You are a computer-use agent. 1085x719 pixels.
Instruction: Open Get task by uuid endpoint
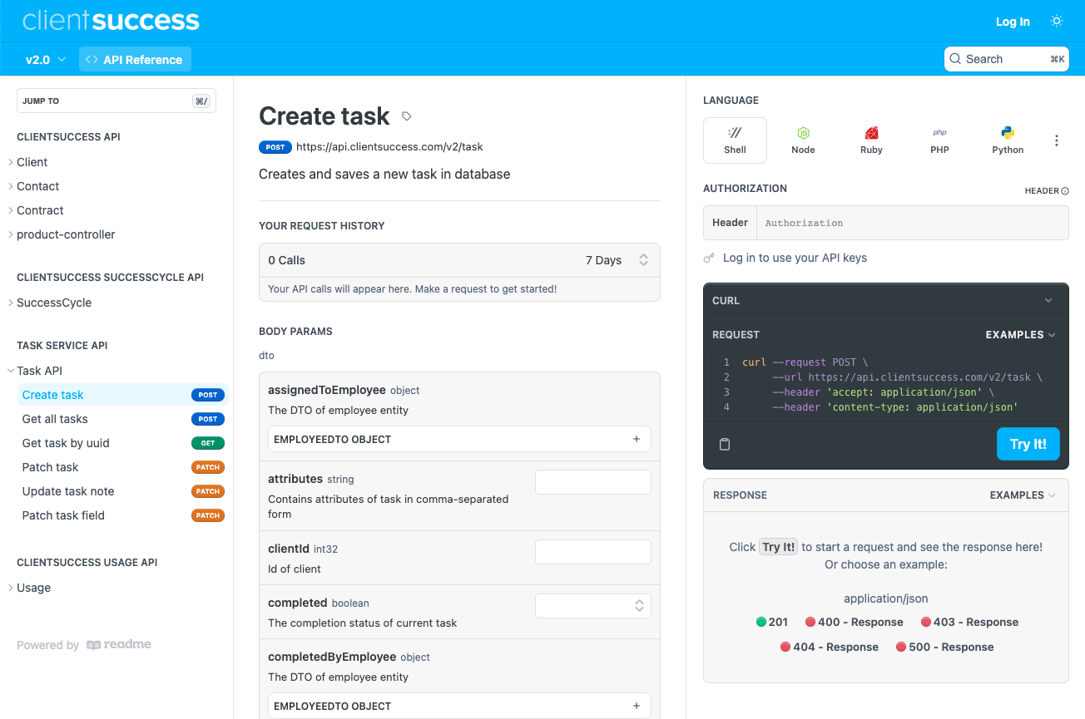coord(122,443)
